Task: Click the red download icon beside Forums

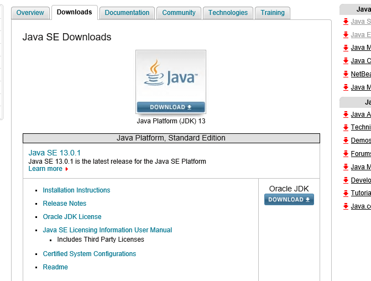Action: 346,154
